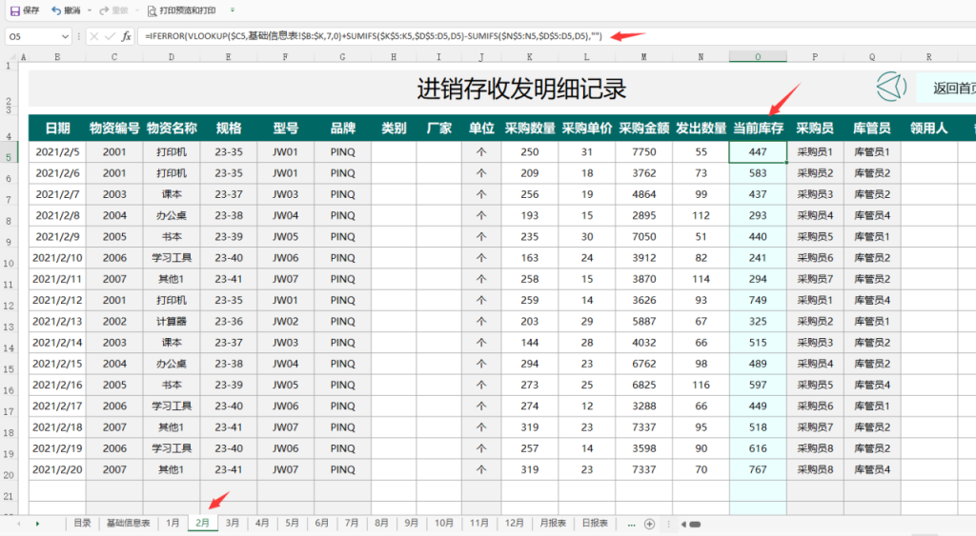976x536 pixels.
Task: Switch to the 6月 sheet tab
Action: click(322, 523)
